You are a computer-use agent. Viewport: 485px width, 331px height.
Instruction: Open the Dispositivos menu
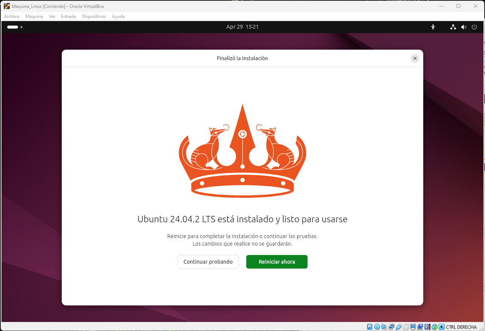(94, 17)
